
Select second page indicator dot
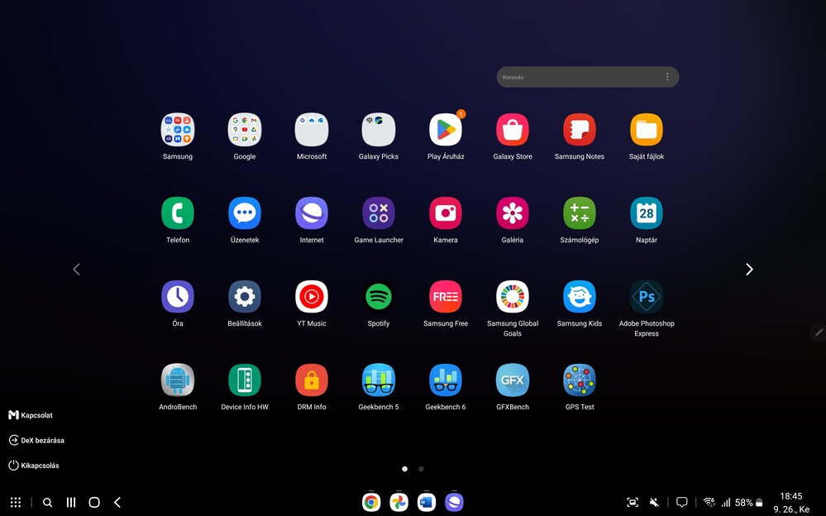[x=421, y=469]
